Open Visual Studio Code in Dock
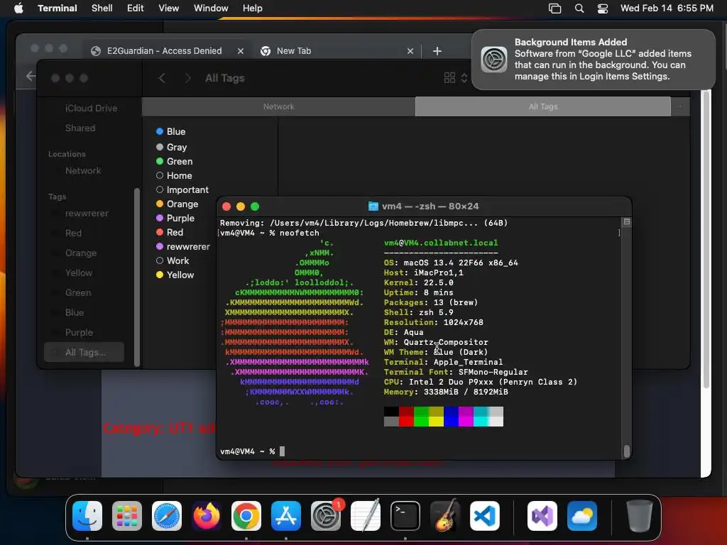The height and width of the screenshot is (545, 727). 484,516
